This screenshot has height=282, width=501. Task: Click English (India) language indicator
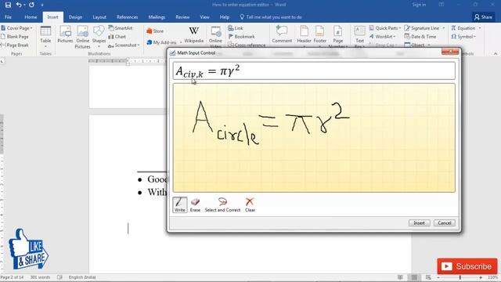pyautogui.click(x=82, y=277)
